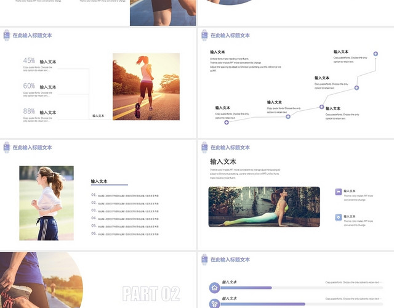This screenshot has width=394, height=308.
Task: Click smartwatch icon on the numbered list slide
Action: point(7,147)
